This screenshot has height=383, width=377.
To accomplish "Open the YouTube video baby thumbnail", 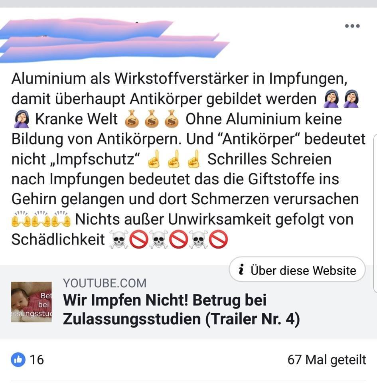I will tap(32, 302).
